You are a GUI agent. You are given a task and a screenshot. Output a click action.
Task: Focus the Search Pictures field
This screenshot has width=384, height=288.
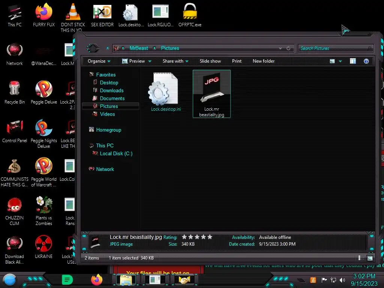click(x=336, y=48)
